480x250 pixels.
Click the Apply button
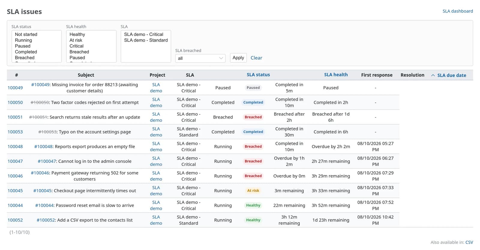click(x=238, y=58)
